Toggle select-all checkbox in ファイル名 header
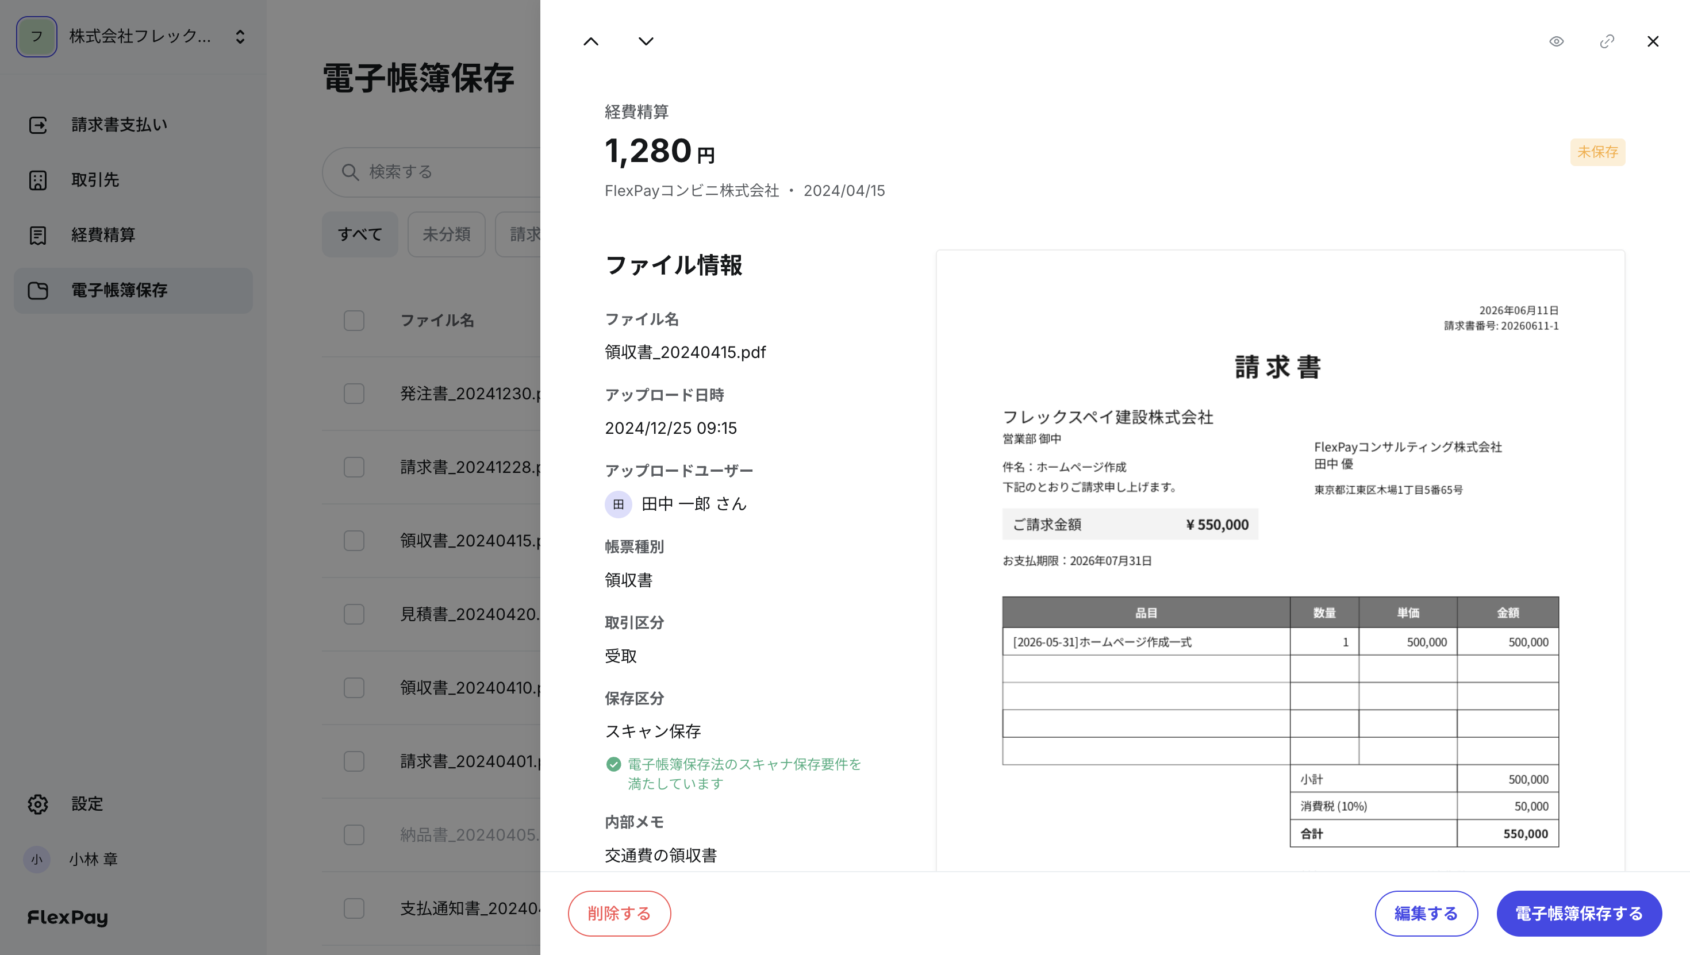The height and width of the screenshot is (955, 1690). point(354,320)
